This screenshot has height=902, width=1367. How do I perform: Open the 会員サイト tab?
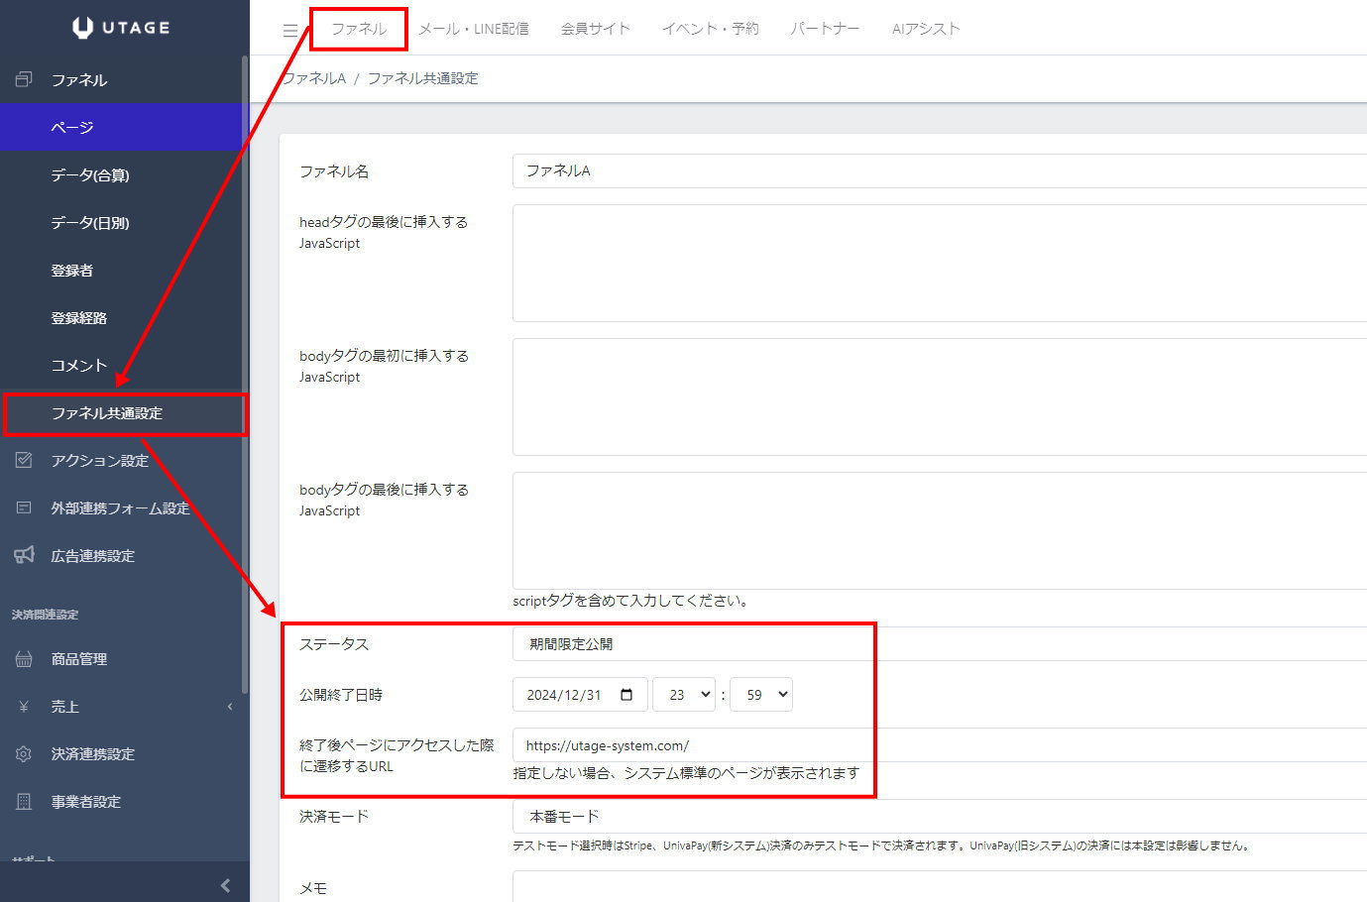(594, 28)
